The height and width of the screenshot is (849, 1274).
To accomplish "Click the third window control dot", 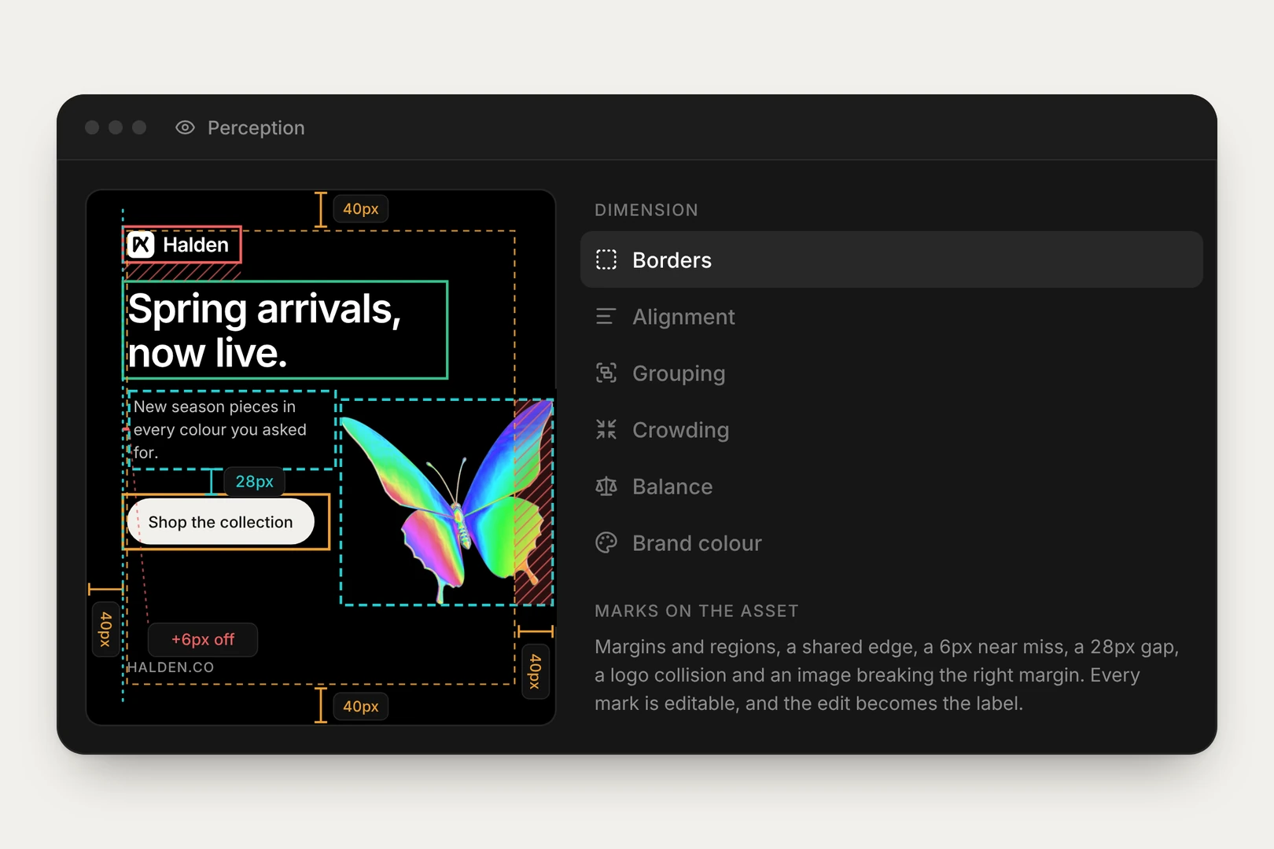I will (x=139, y=127).
